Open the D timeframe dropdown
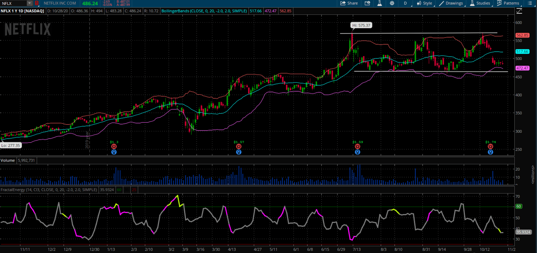This screenshot has height=253, width=537. 405,3
